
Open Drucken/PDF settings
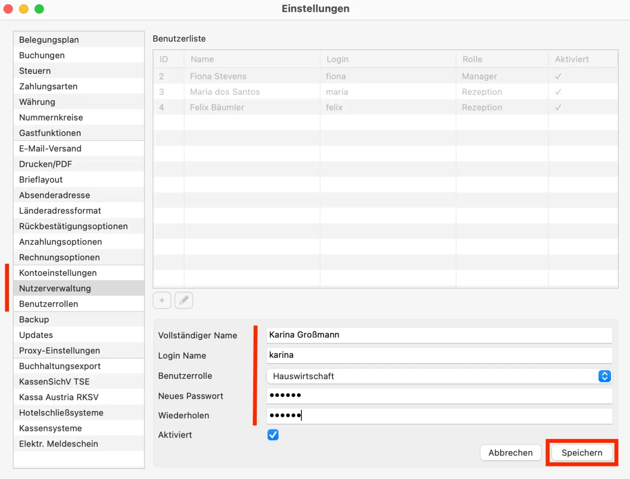(x=79, y=164)
